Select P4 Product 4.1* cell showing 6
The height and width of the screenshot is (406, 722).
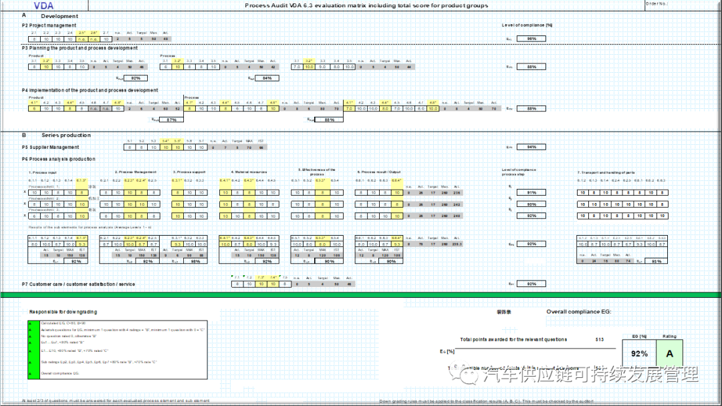[x=34, y=109]
